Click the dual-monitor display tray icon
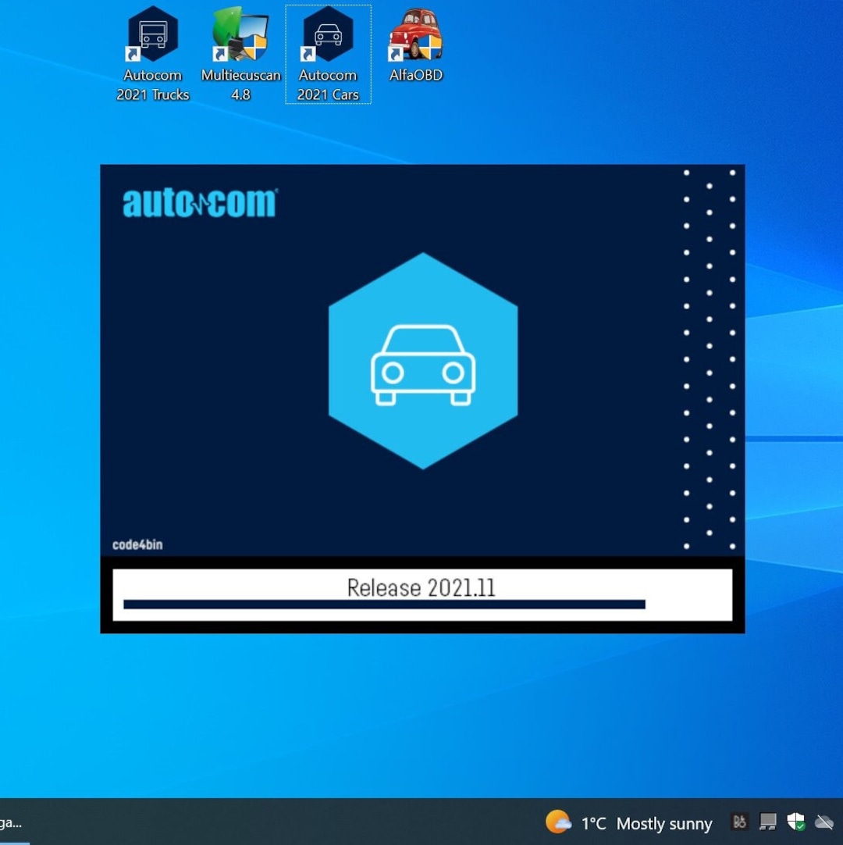This screenshot has height=845, width=843. tap(767, 822)
